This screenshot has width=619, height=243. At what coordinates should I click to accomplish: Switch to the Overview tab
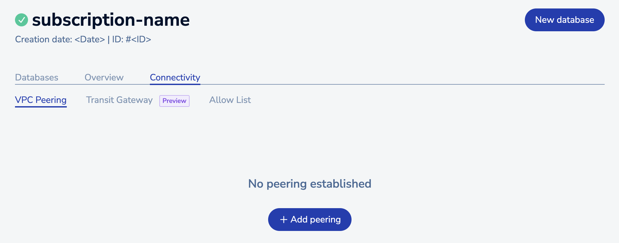click(104, 78)
